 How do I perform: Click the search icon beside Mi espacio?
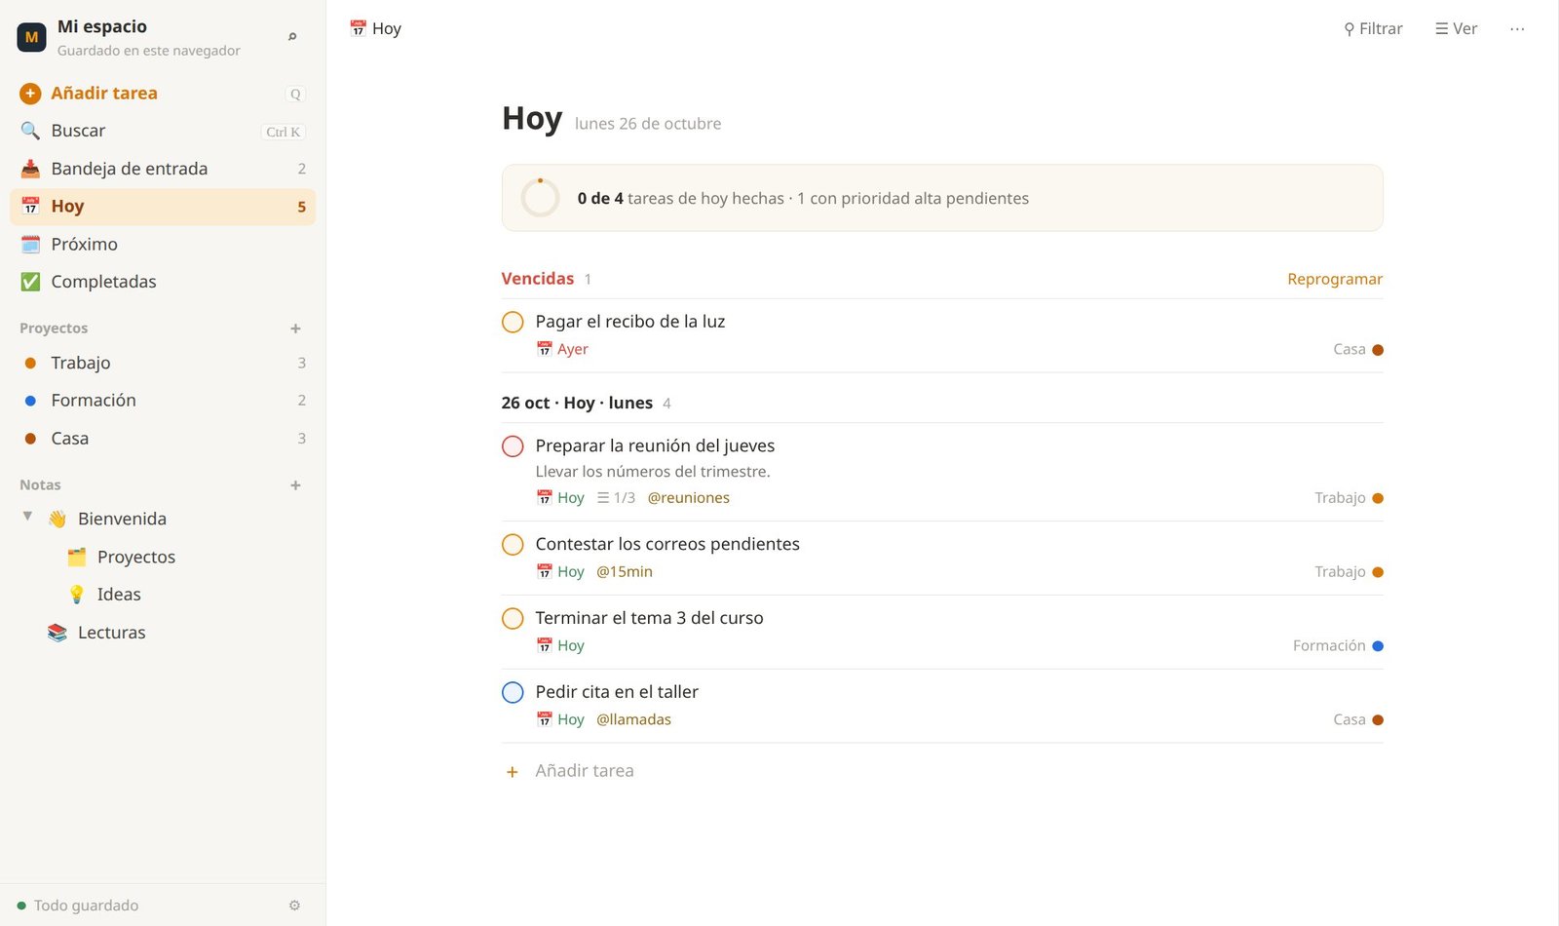pos(292,37)
